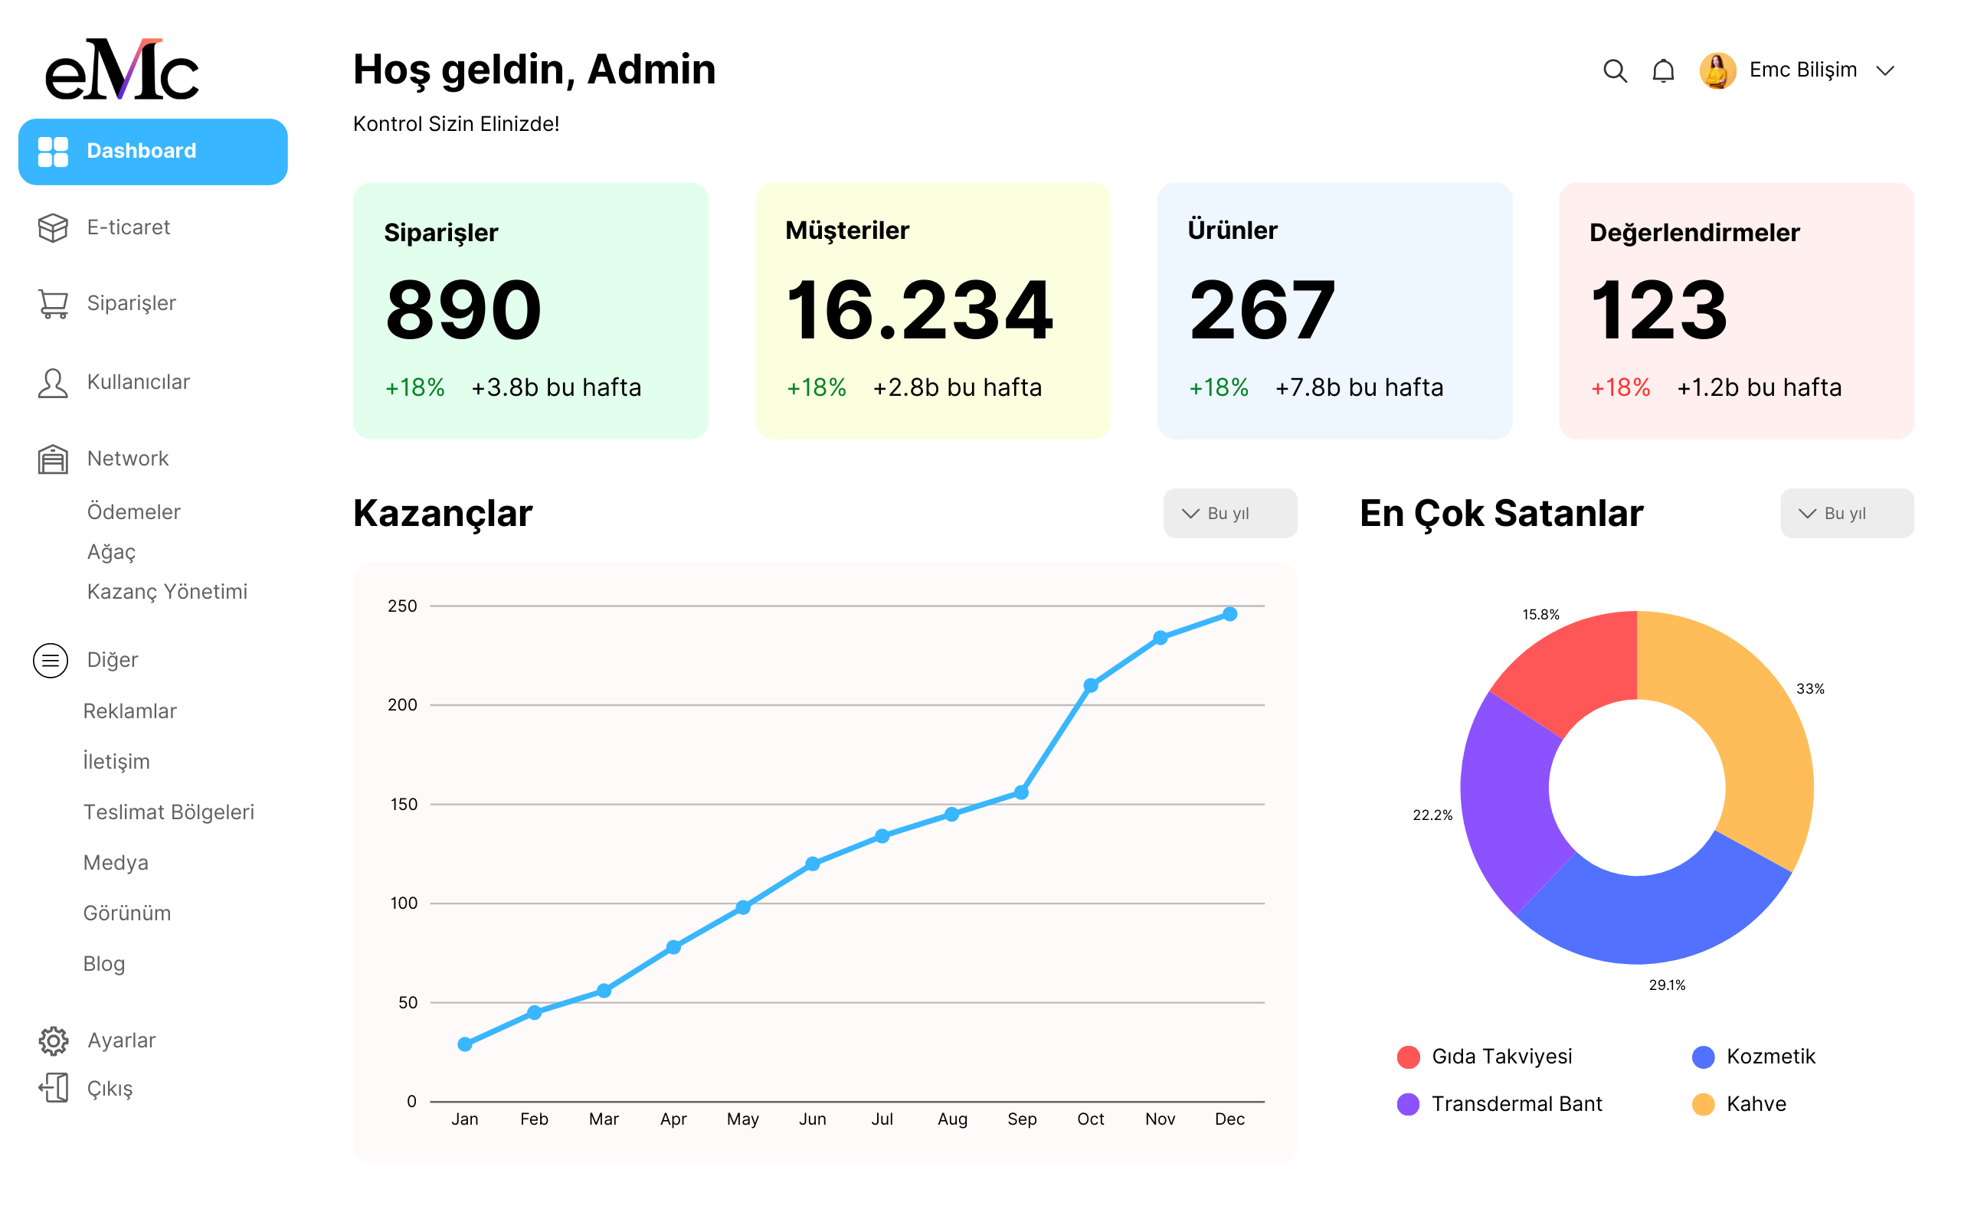Viewport: 1961px width, 1225px height.
Task: Open Kazanç Yönetimi
Action: (x=167, y=593)
